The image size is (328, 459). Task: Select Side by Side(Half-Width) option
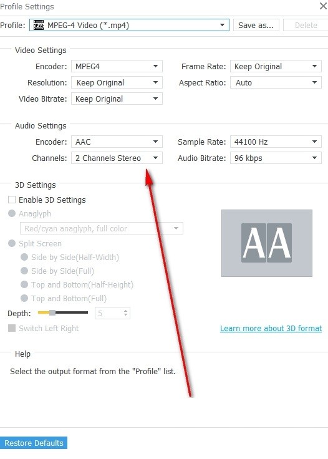[x=24, y=257]
